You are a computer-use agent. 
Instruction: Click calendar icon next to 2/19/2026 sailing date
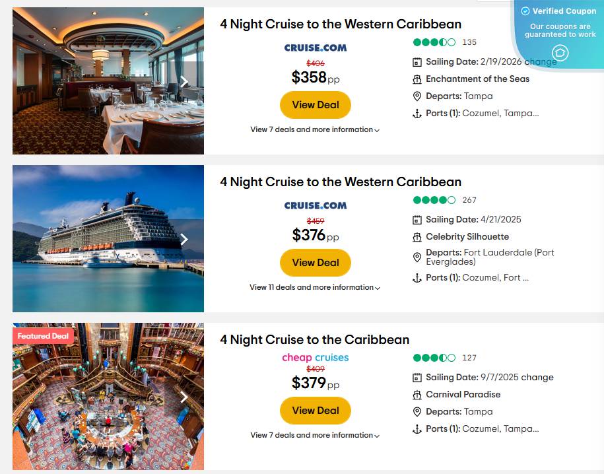(417, 61)
